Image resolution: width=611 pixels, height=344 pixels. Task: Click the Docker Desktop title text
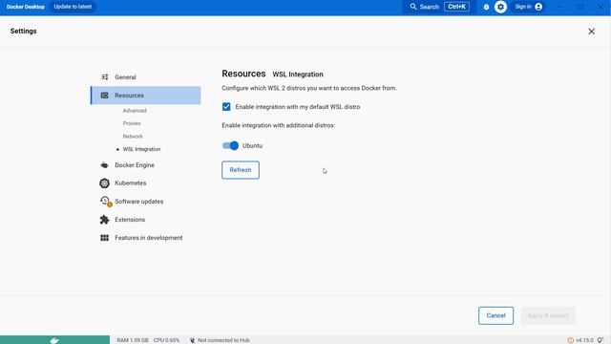click(x=26, y=7)
